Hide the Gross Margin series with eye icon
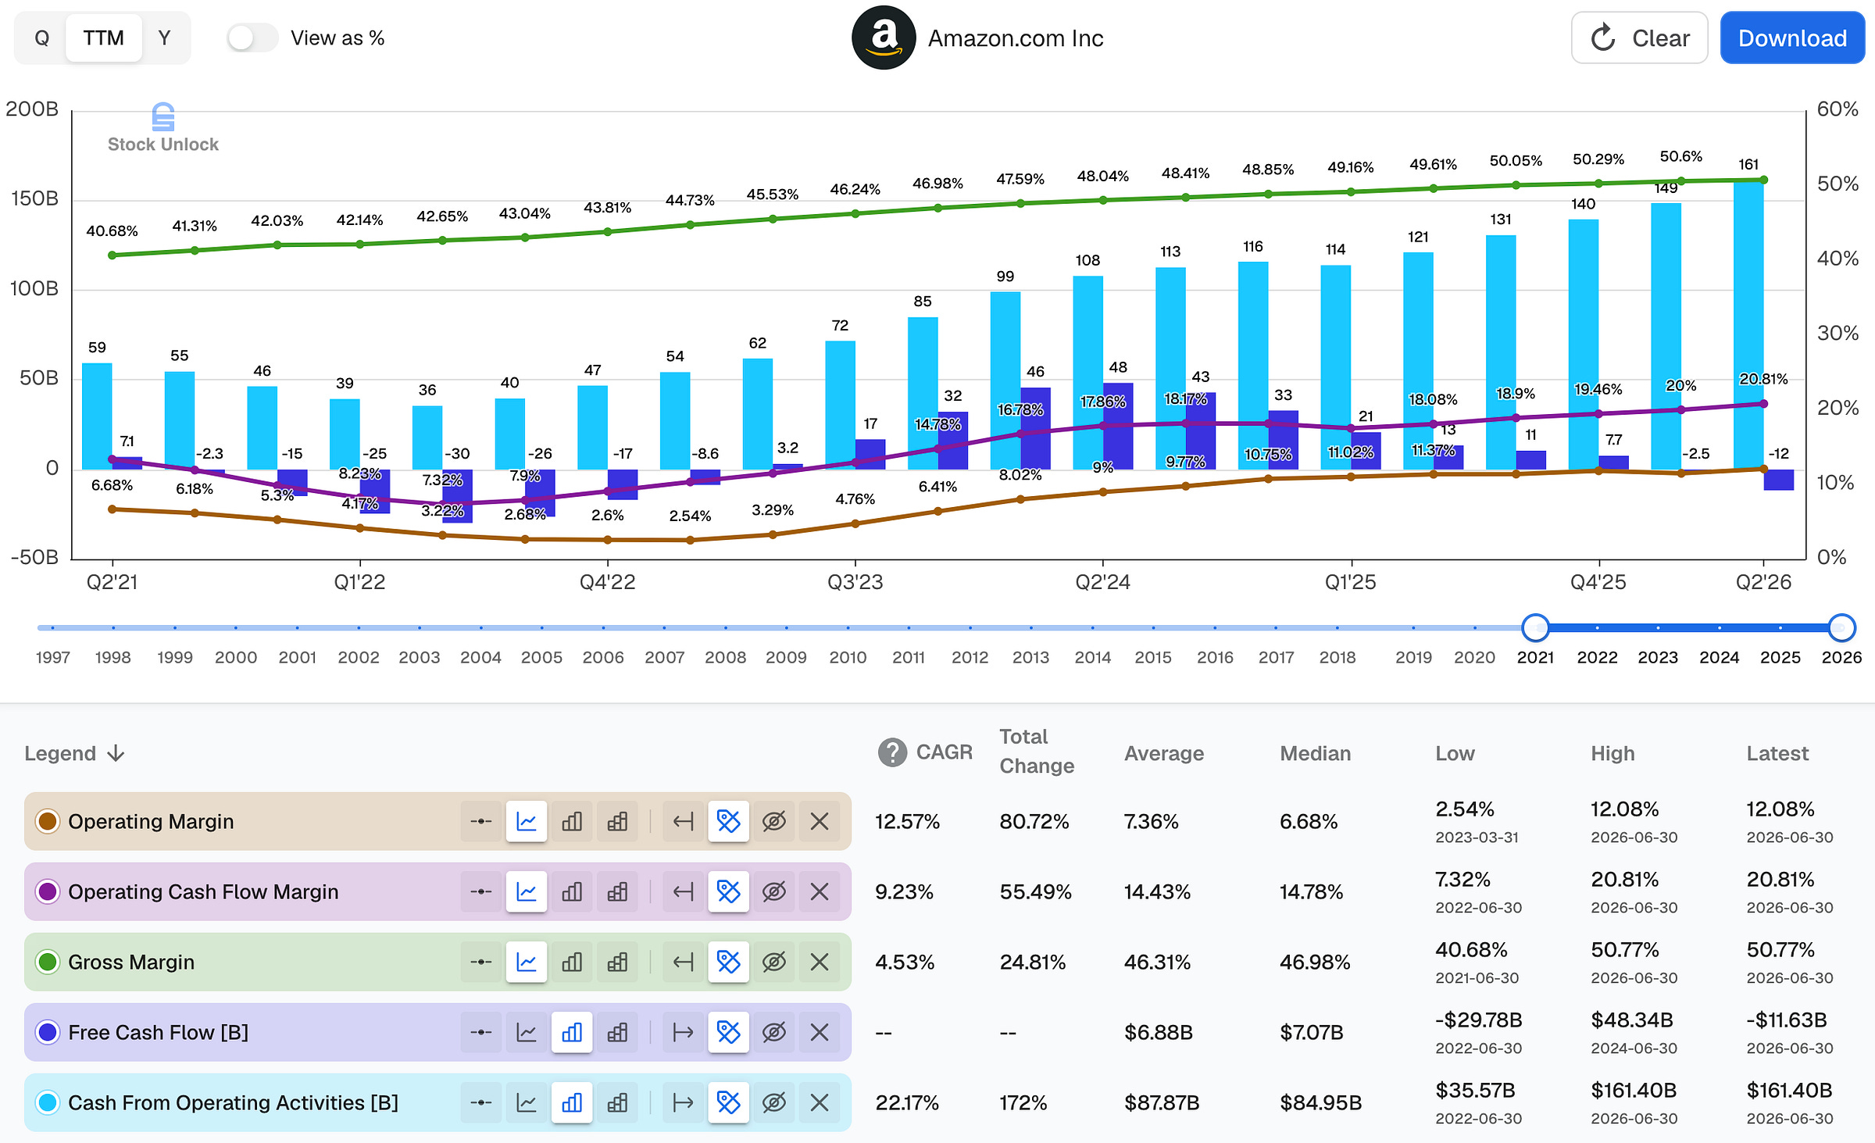Image resolution: width=1875 pixels, height=1143 pixels. point(774,962)
